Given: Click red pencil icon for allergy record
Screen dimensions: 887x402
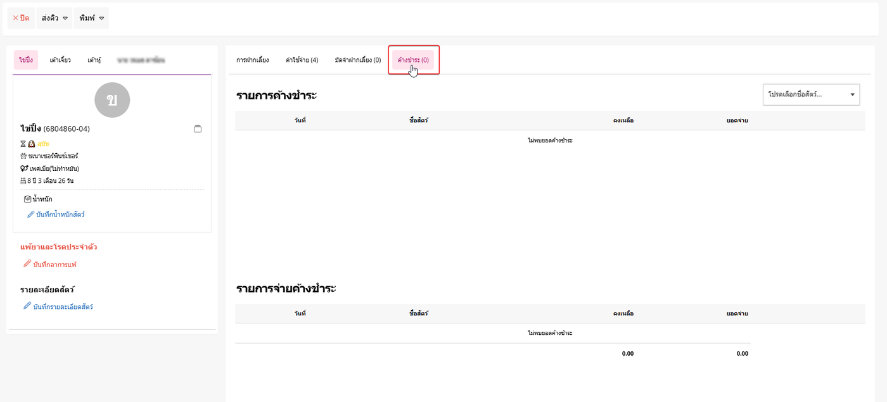Looking at the screenshot, I should pos(27,264).
